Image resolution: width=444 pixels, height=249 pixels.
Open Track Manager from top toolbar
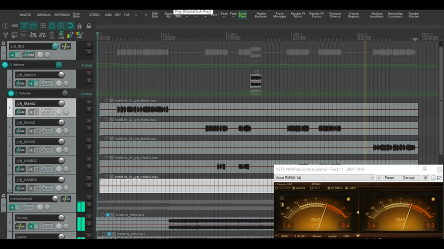point(279,15)
